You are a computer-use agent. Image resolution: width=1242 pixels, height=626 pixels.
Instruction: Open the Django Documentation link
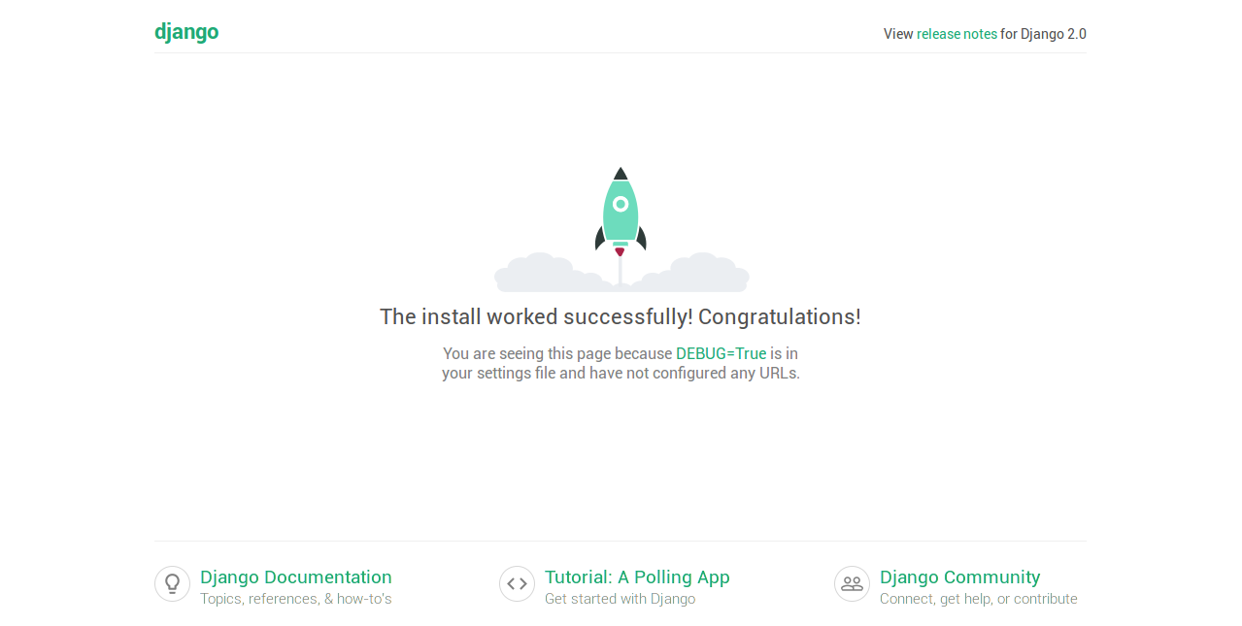point(296,577)
